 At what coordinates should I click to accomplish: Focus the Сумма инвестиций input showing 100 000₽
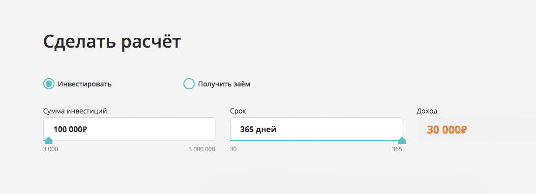click(129, 129)
